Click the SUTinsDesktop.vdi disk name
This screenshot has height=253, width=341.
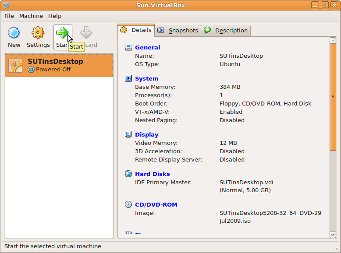click(x=246, y=182)
